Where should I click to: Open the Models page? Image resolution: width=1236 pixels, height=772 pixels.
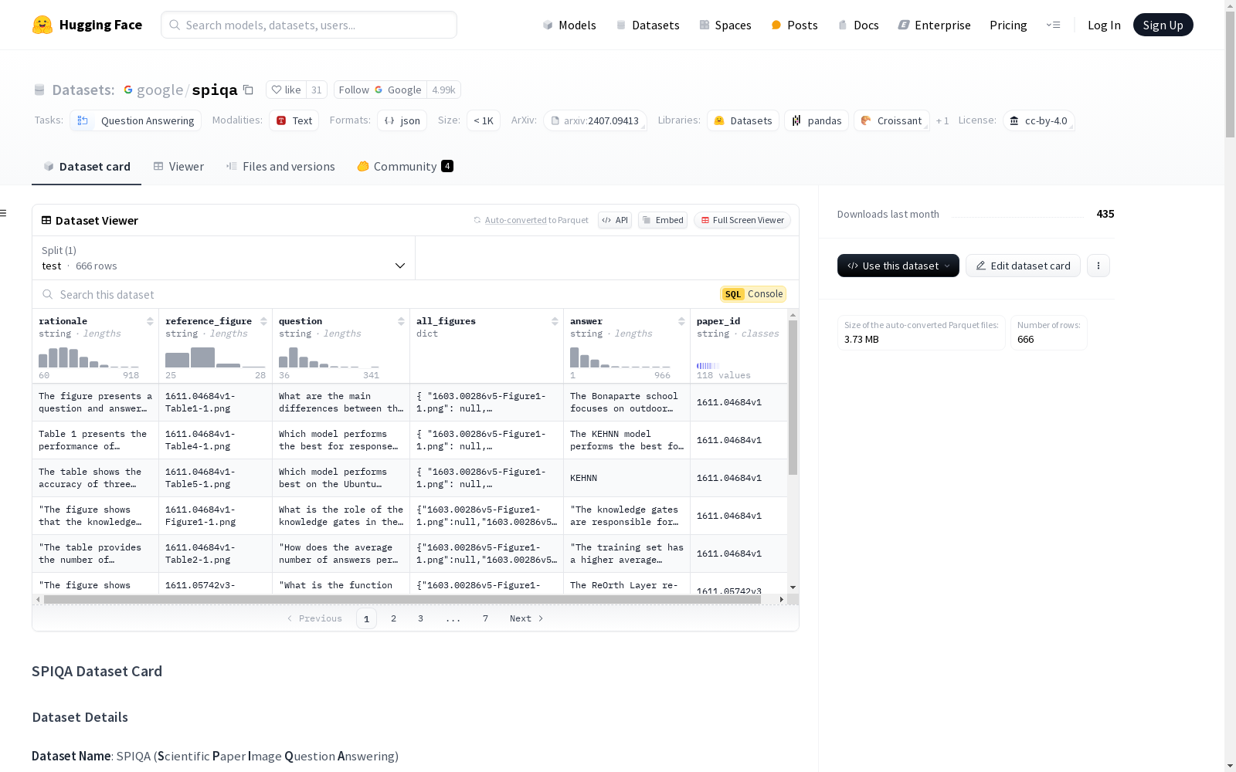click(x=569, y=25)
